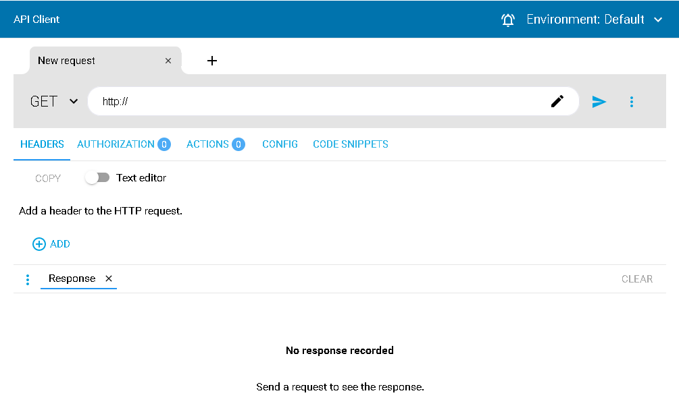Open the request options three-dot menu
This screenshot has height=412, width=679.
[x=631, y=102]
